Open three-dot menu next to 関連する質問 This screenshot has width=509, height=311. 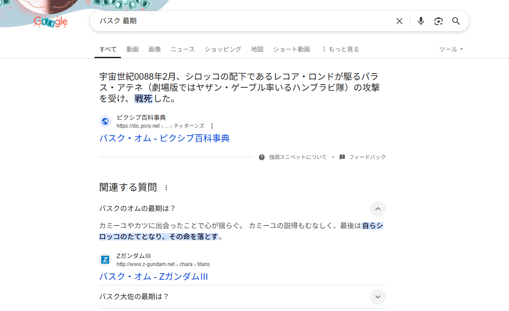click(x=166, y=188)
